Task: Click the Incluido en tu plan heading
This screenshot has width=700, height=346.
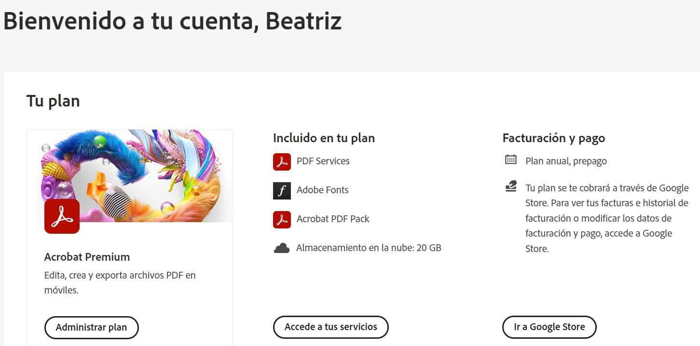Action: tap(324, 138)
